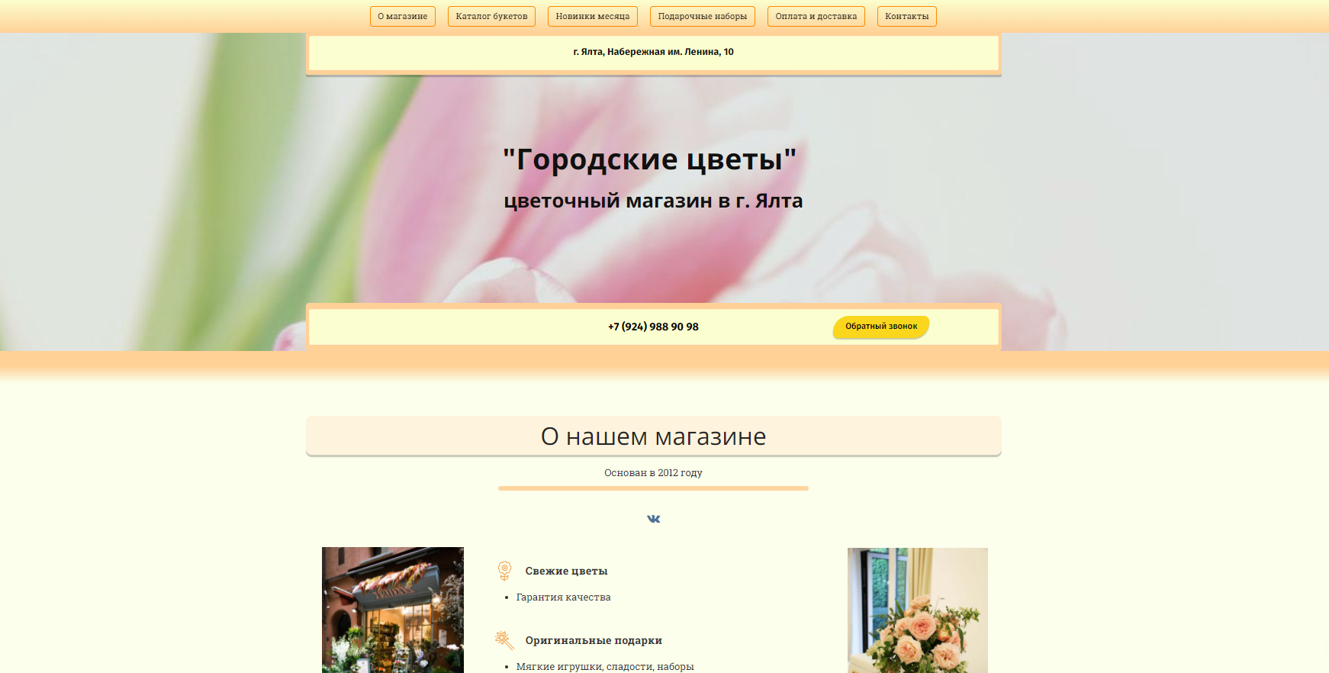The width and height of the screenshot is (1329, 673).
Task: Open Новинки месяца section
Action: [592, 17]
